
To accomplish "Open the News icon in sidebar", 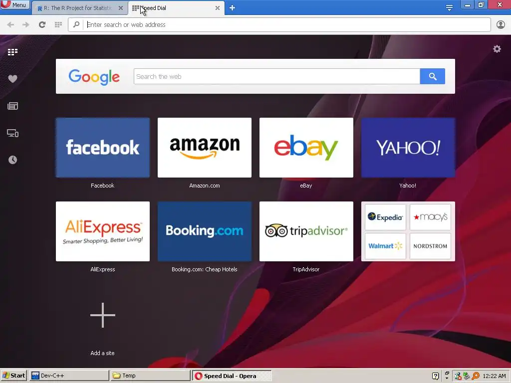I will point(12,106).
